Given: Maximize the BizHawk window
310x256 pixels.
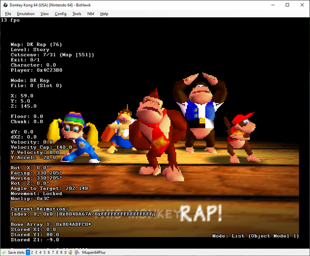Looking at the screenshot, I should (287, 5).
